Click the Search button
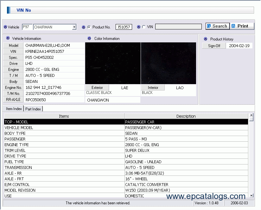The height and width of the screenshot is (210, 261). 218,26
